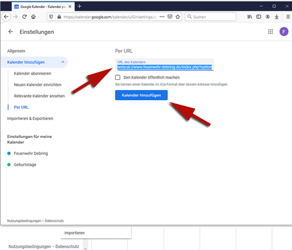Image resolution: width=292 pixels, height=250 pixels.
Task: Click the browser Forward arrow
Action: click(x=15, y=17)
